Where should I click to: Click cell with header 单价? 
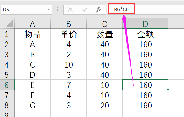click(x=68, y=34)
